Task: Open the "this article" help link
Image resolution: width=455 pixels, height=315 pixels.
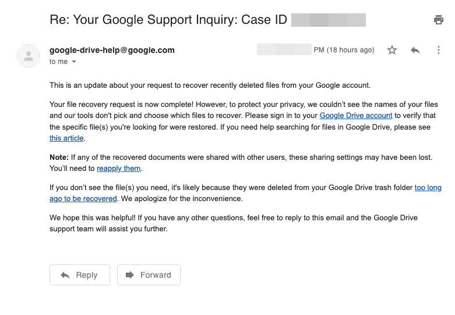Action: pos(66,138)
